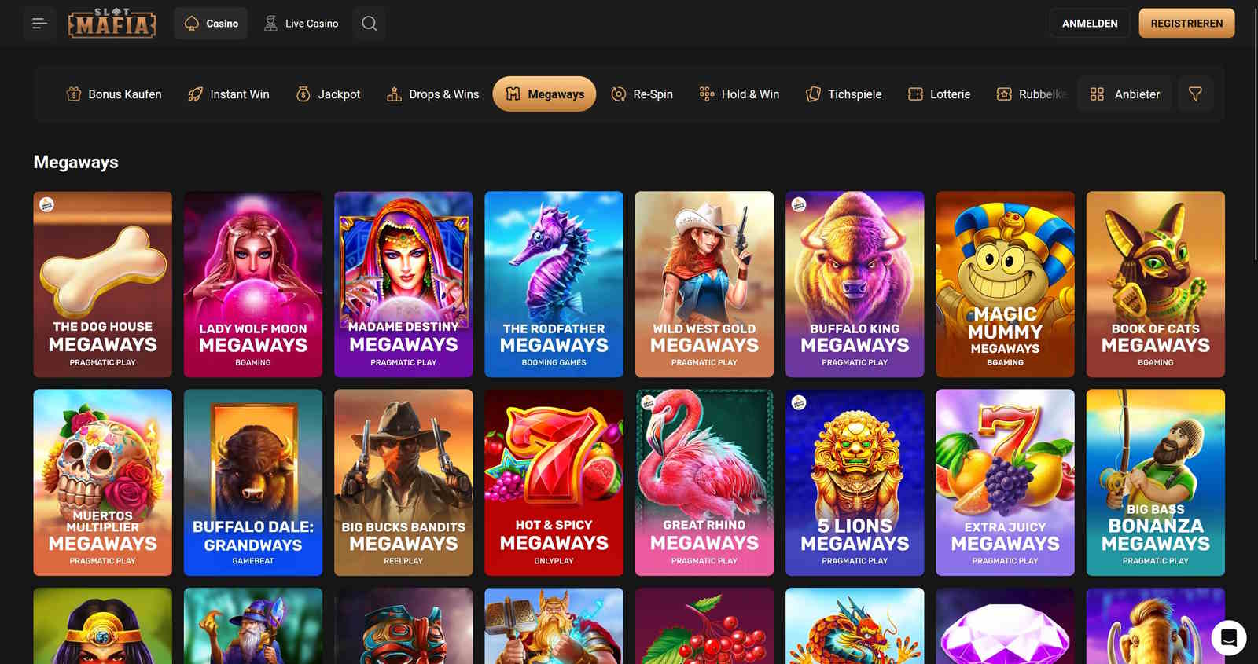Open Buffalo Dale: Grandways game

point(253,482)
